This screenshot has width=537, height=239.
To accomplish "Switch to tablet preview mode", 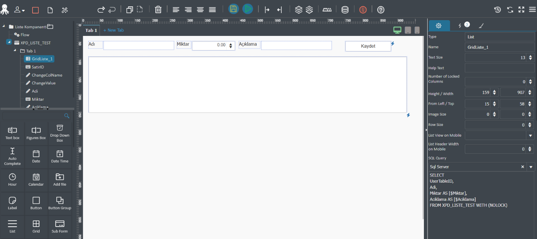I will 408,30.
